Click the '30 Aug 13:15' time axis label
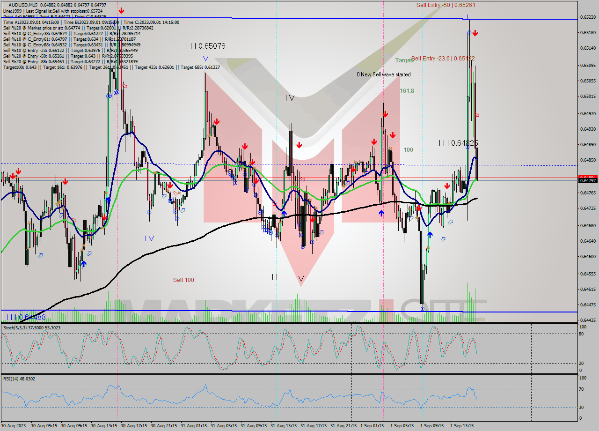 tap(104, 426)
